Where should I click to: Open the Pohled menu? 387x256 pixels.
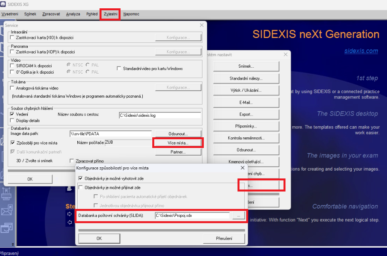point(92,14)
